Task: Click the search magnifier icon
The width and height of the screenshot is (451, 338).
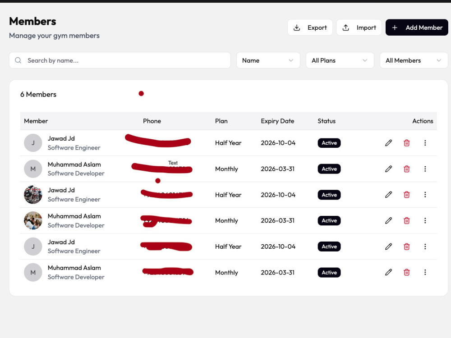Action: pos(18,60)
